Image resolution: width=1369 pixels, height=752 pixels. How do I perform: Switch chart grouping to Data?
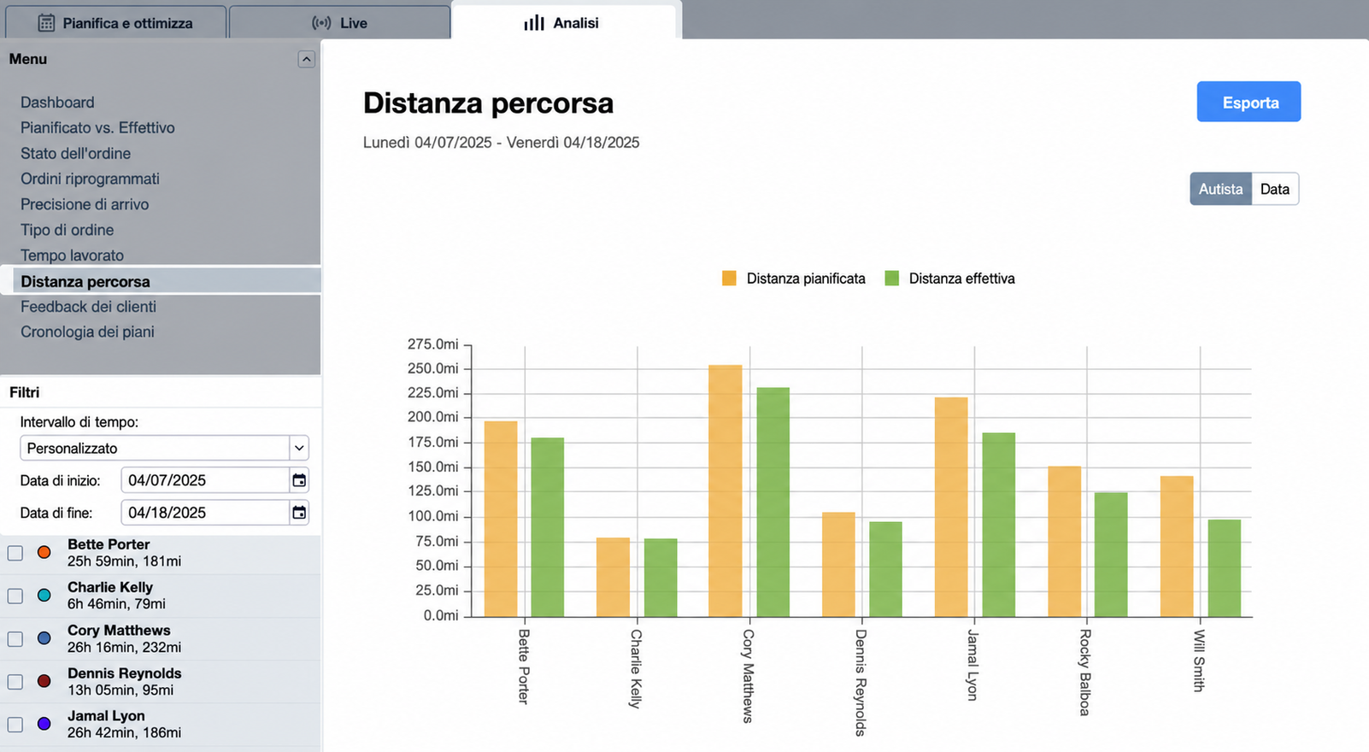coord(1275,189)
